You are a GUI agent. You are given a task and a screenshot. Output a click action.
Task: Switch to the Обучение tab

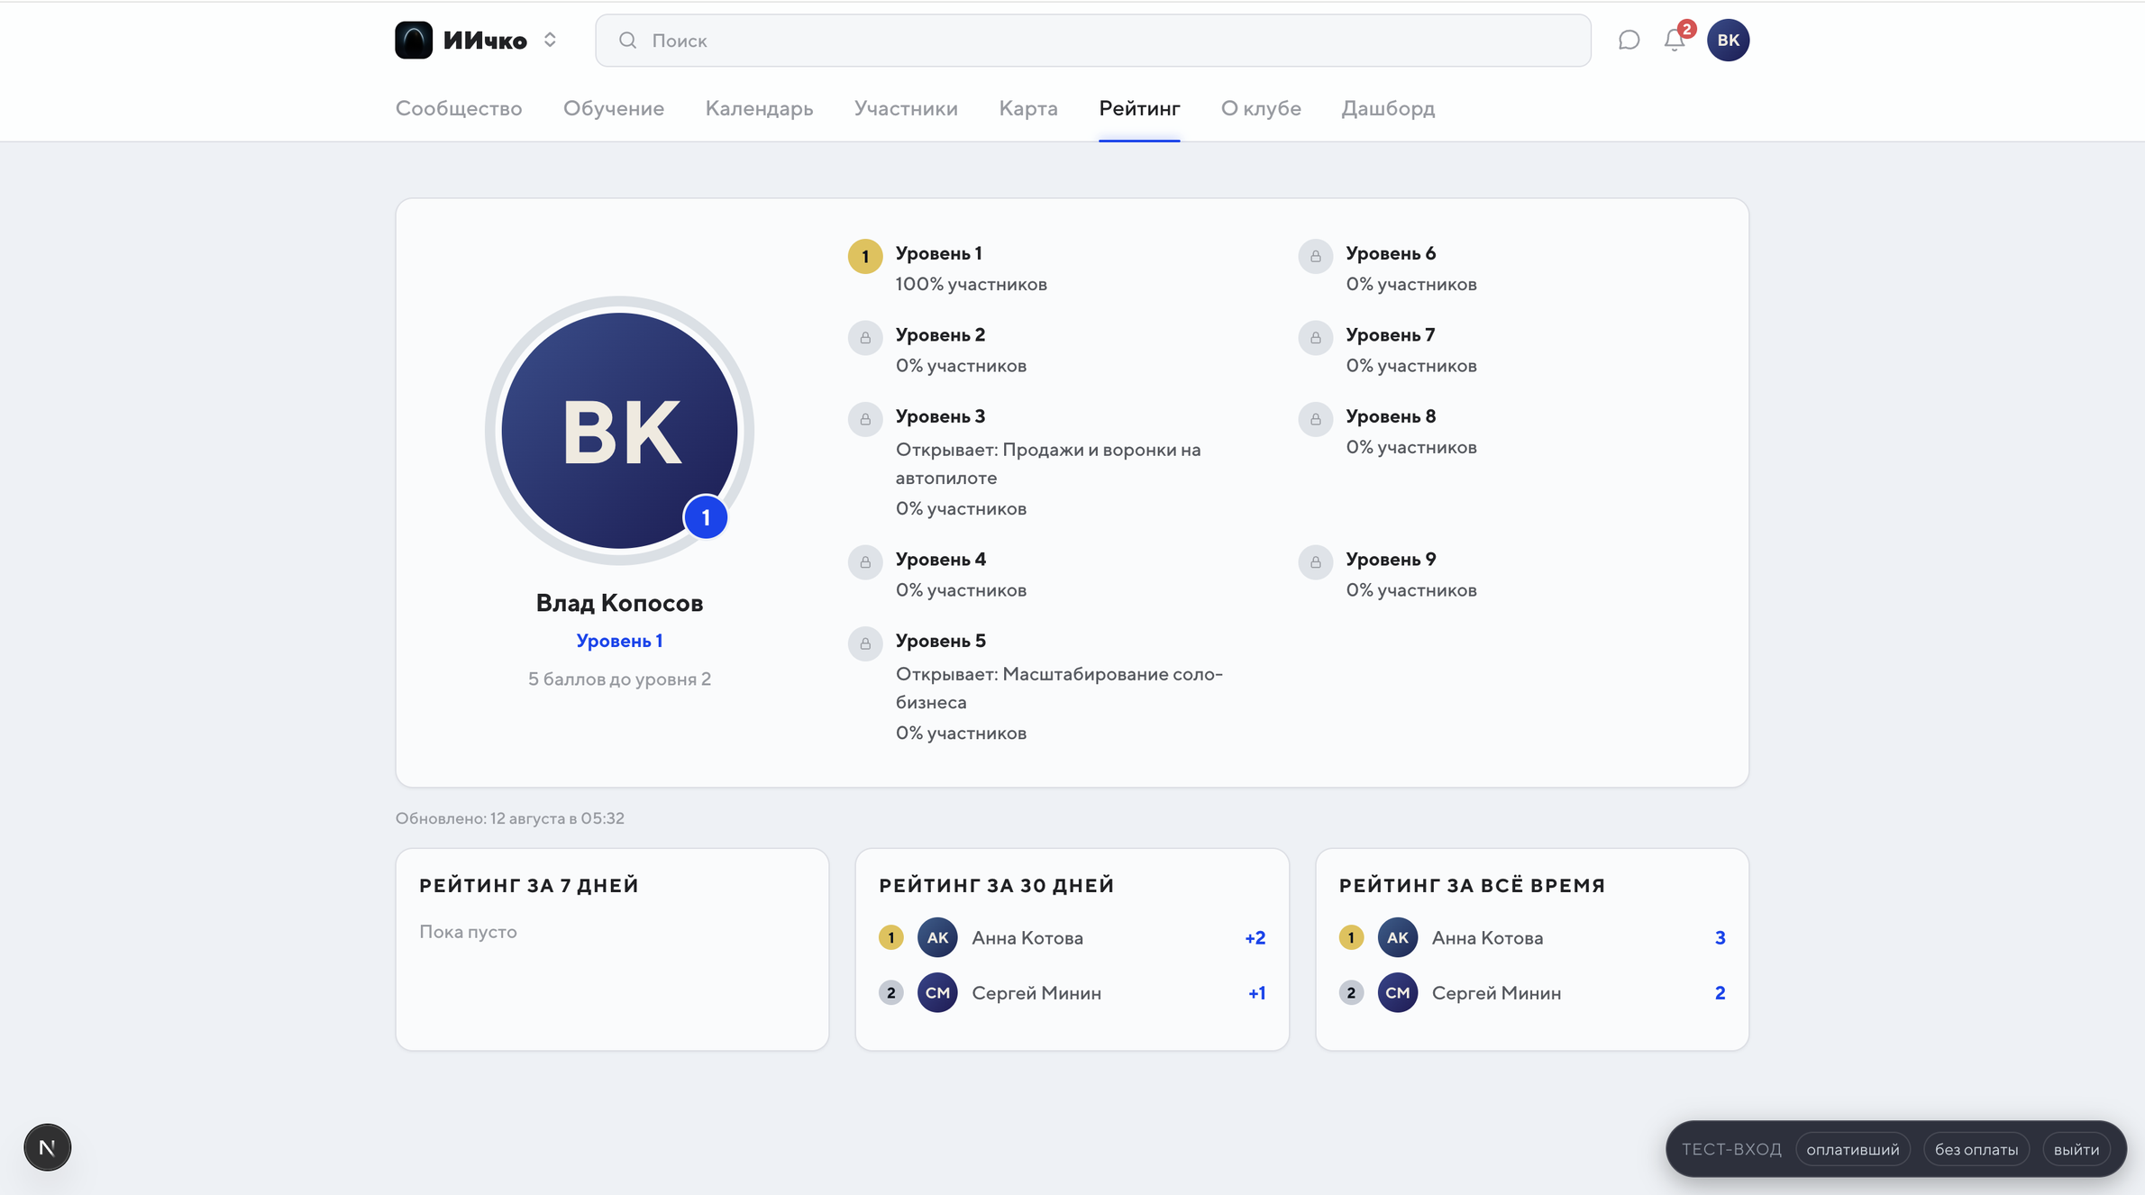[x=614, y=108]
